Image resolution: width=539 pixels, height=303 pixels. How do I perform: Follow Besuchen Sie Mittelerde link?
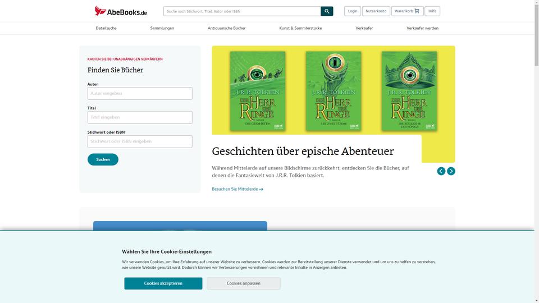(x=237, y=189)
